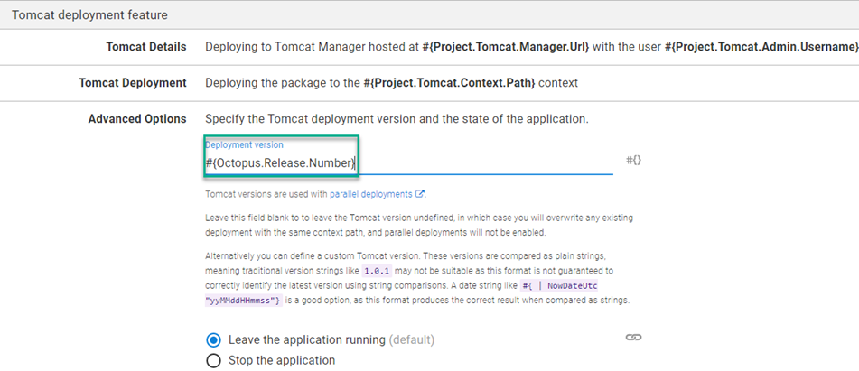Click the #{Project.Tomcat.Admin.Username} variable text

761,47
